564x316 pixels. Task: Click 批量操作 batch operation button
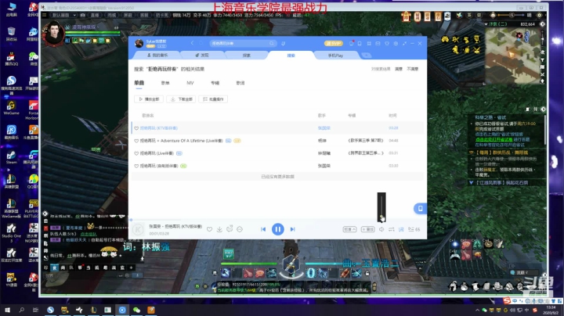(213, 99)
